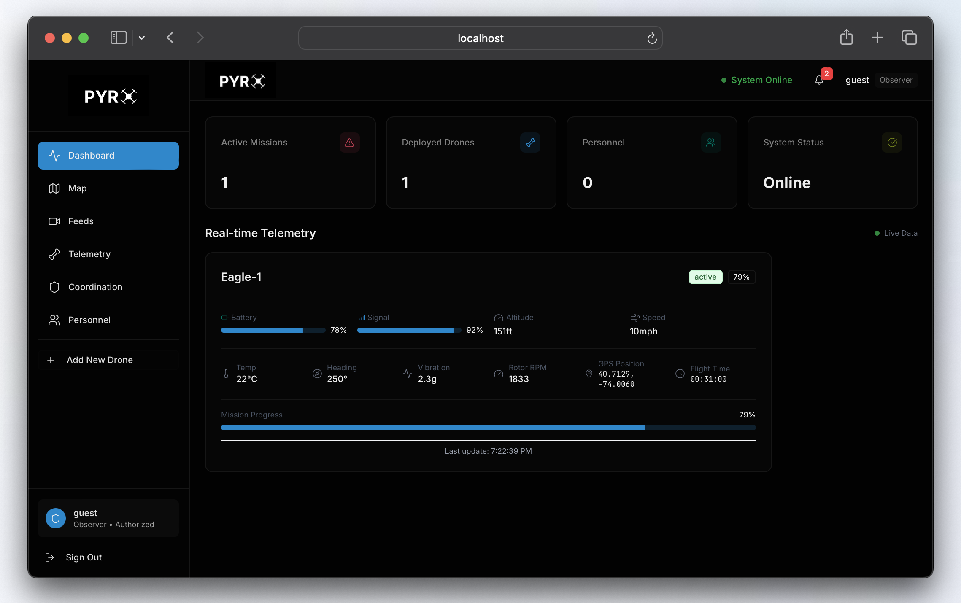961x603 pixels.
Task: Click the active status badge on Eagle-1
Action: pyautogui.click(x=705, y=277)
